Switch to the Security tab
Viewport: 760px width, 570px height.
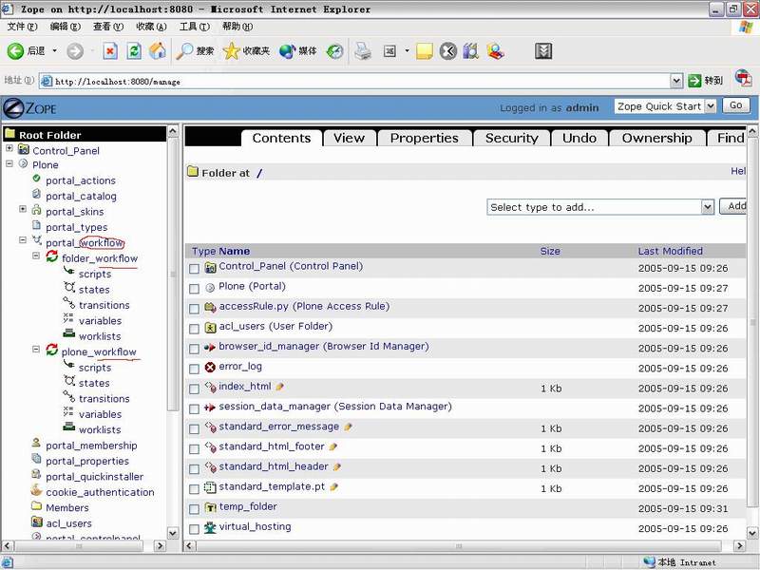pyautogui.click(x=512, y=138)
